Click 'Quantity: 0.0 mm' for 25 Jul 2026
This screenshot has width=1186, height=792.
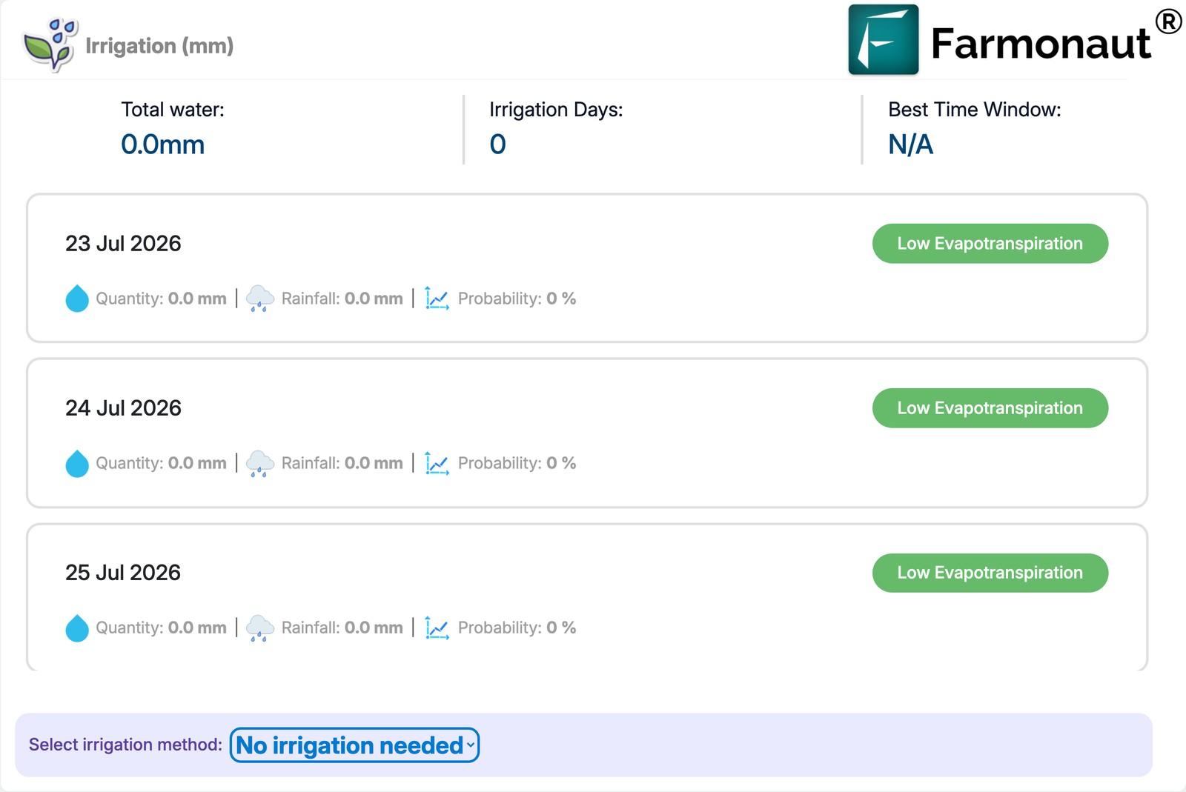[x=161, y=628]
